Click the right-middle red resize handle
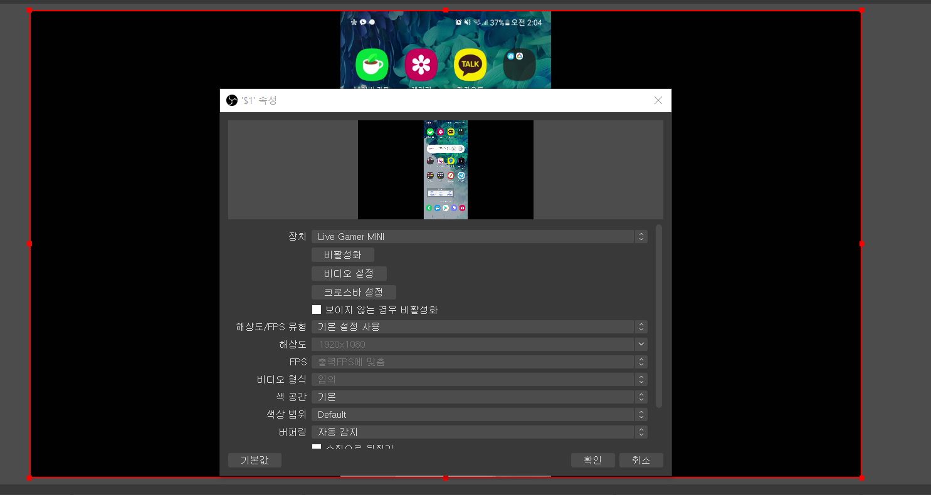The height and width of the screenshot is (495, 931). pos(862,244)
